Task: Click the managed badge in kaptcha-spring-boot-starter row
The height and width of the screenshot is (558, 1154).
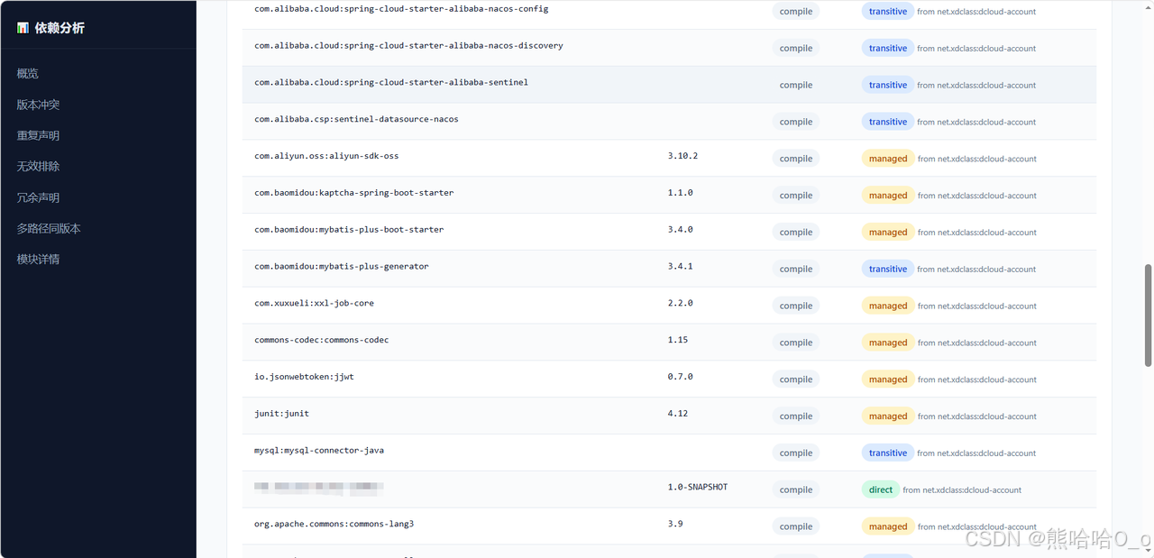Action: (x=888, y=196)
